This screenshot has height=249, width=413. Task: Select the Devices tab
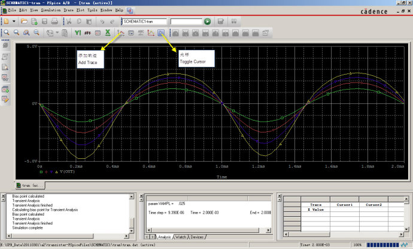(x=197, y=237)
